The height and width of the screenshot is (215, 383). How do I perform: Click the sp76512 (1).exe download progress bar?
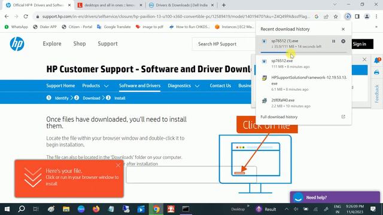click(x=303, y=52)
